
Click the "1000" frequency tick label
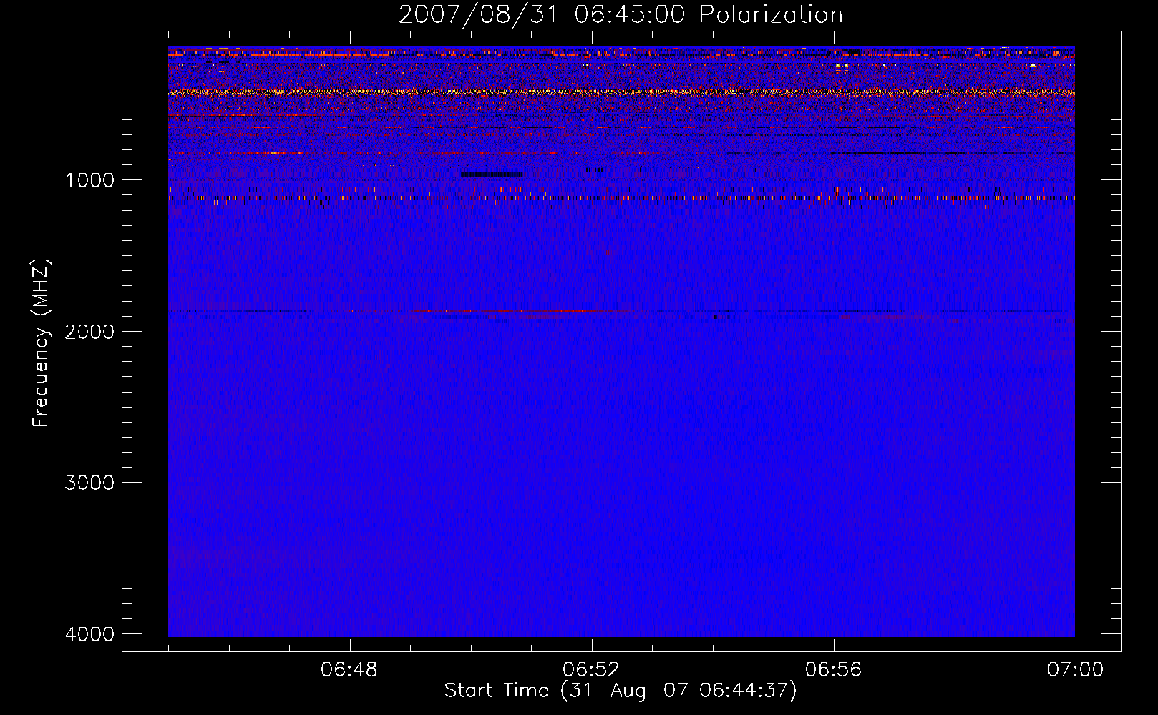89,179
